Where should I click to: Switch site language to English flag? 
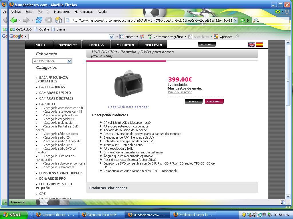coord(252,44)
